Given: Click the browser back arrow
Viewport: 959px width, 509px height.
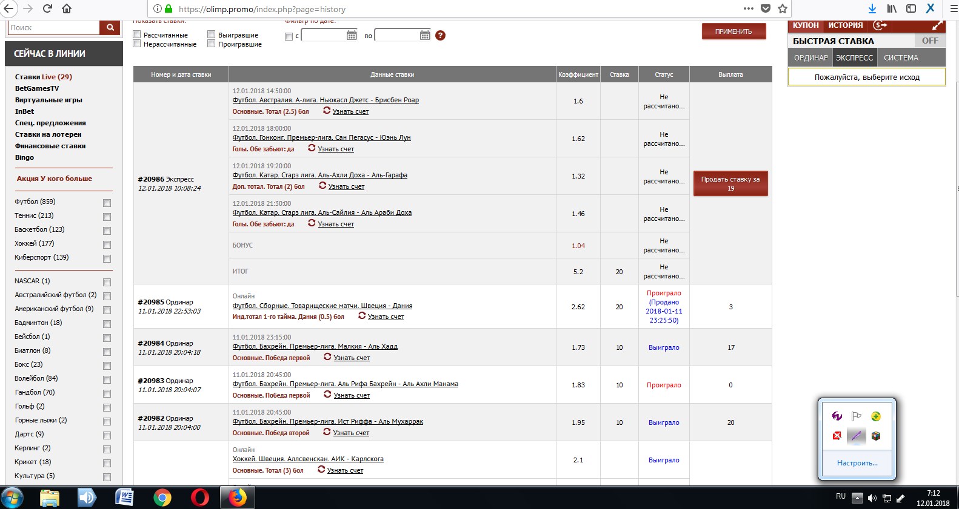Looking at the screenshot, I should (8, 8).
